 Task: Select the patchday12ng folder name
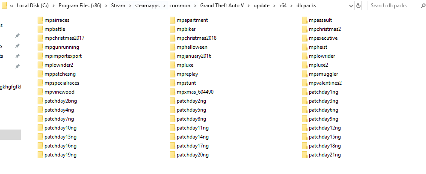click(325, 128)
